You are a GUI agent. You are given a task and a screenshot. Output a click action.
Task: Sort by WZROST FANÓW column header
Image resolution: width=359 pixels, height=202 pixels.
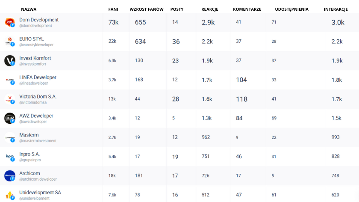(x=147, y=9)
